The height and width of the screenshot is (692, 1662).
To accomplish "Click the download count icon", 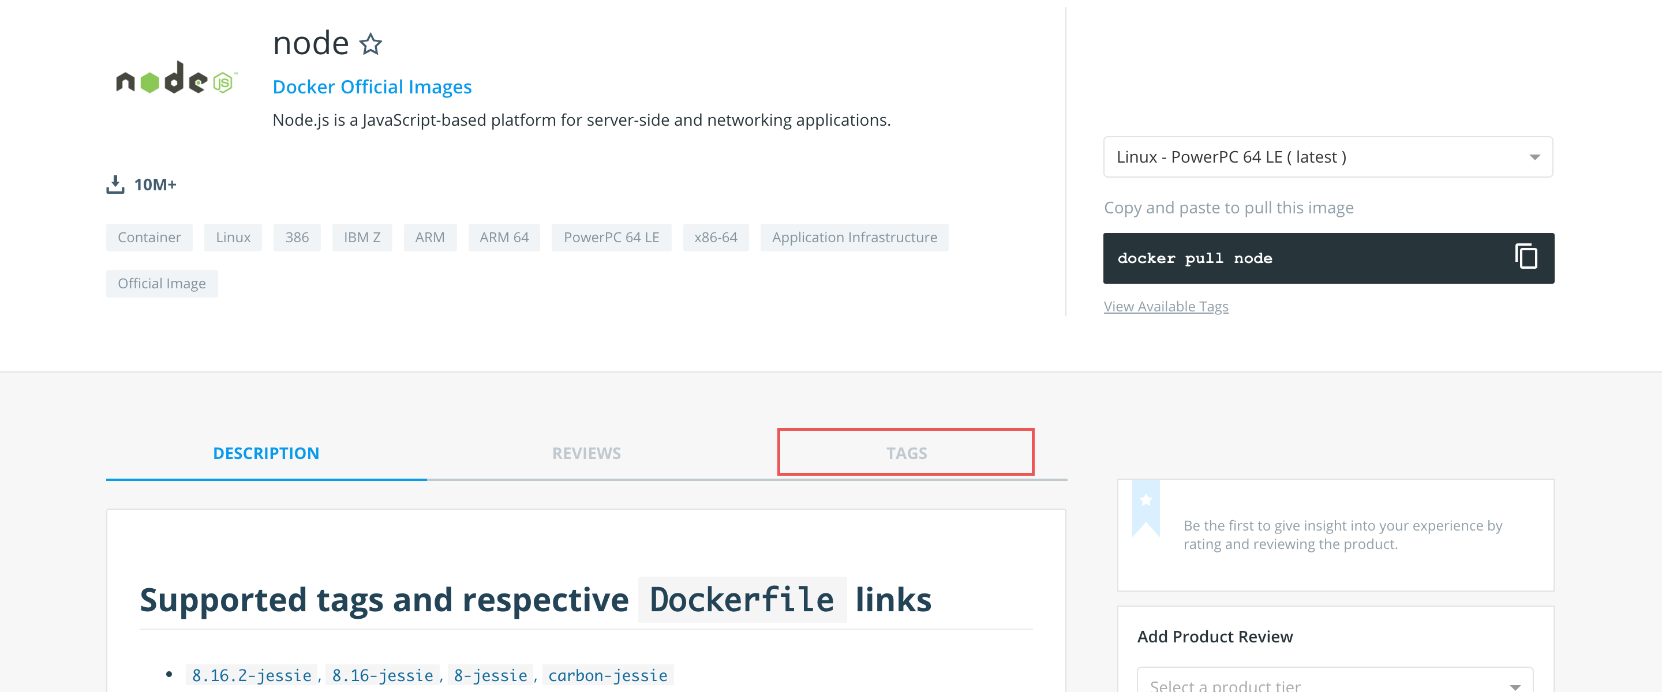I will pyautogui.click(x=115, y=185).
